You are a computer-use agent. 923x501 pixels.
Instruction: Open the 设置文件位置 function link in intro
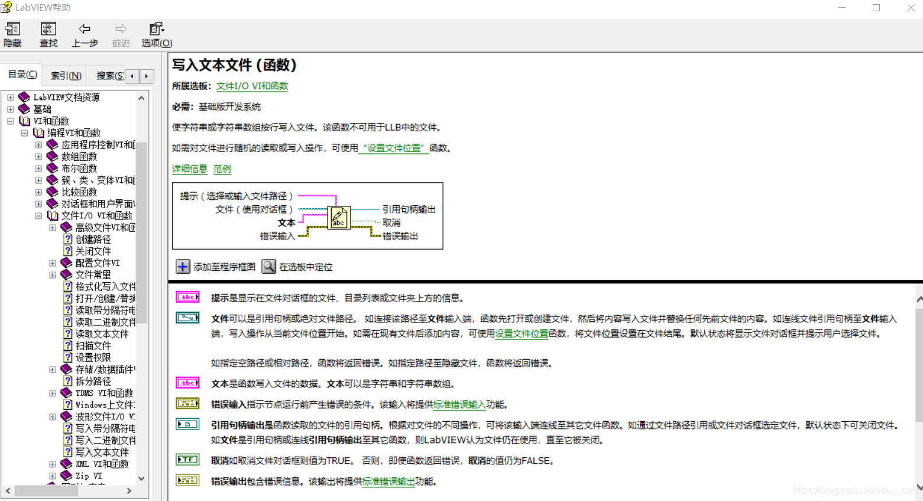coord(394,148)
